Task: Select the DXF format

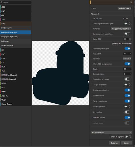Action: [x=16, y=87]
